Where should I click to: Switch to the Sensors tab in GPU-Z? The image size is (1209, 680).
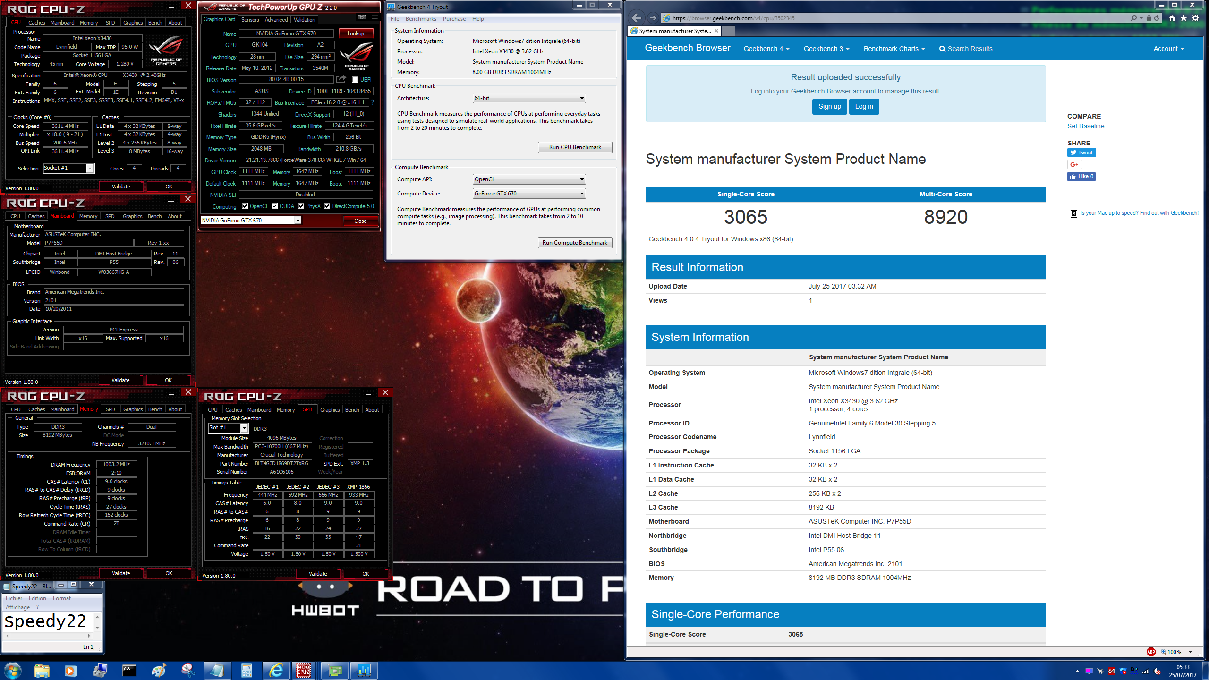coord(250,19)
